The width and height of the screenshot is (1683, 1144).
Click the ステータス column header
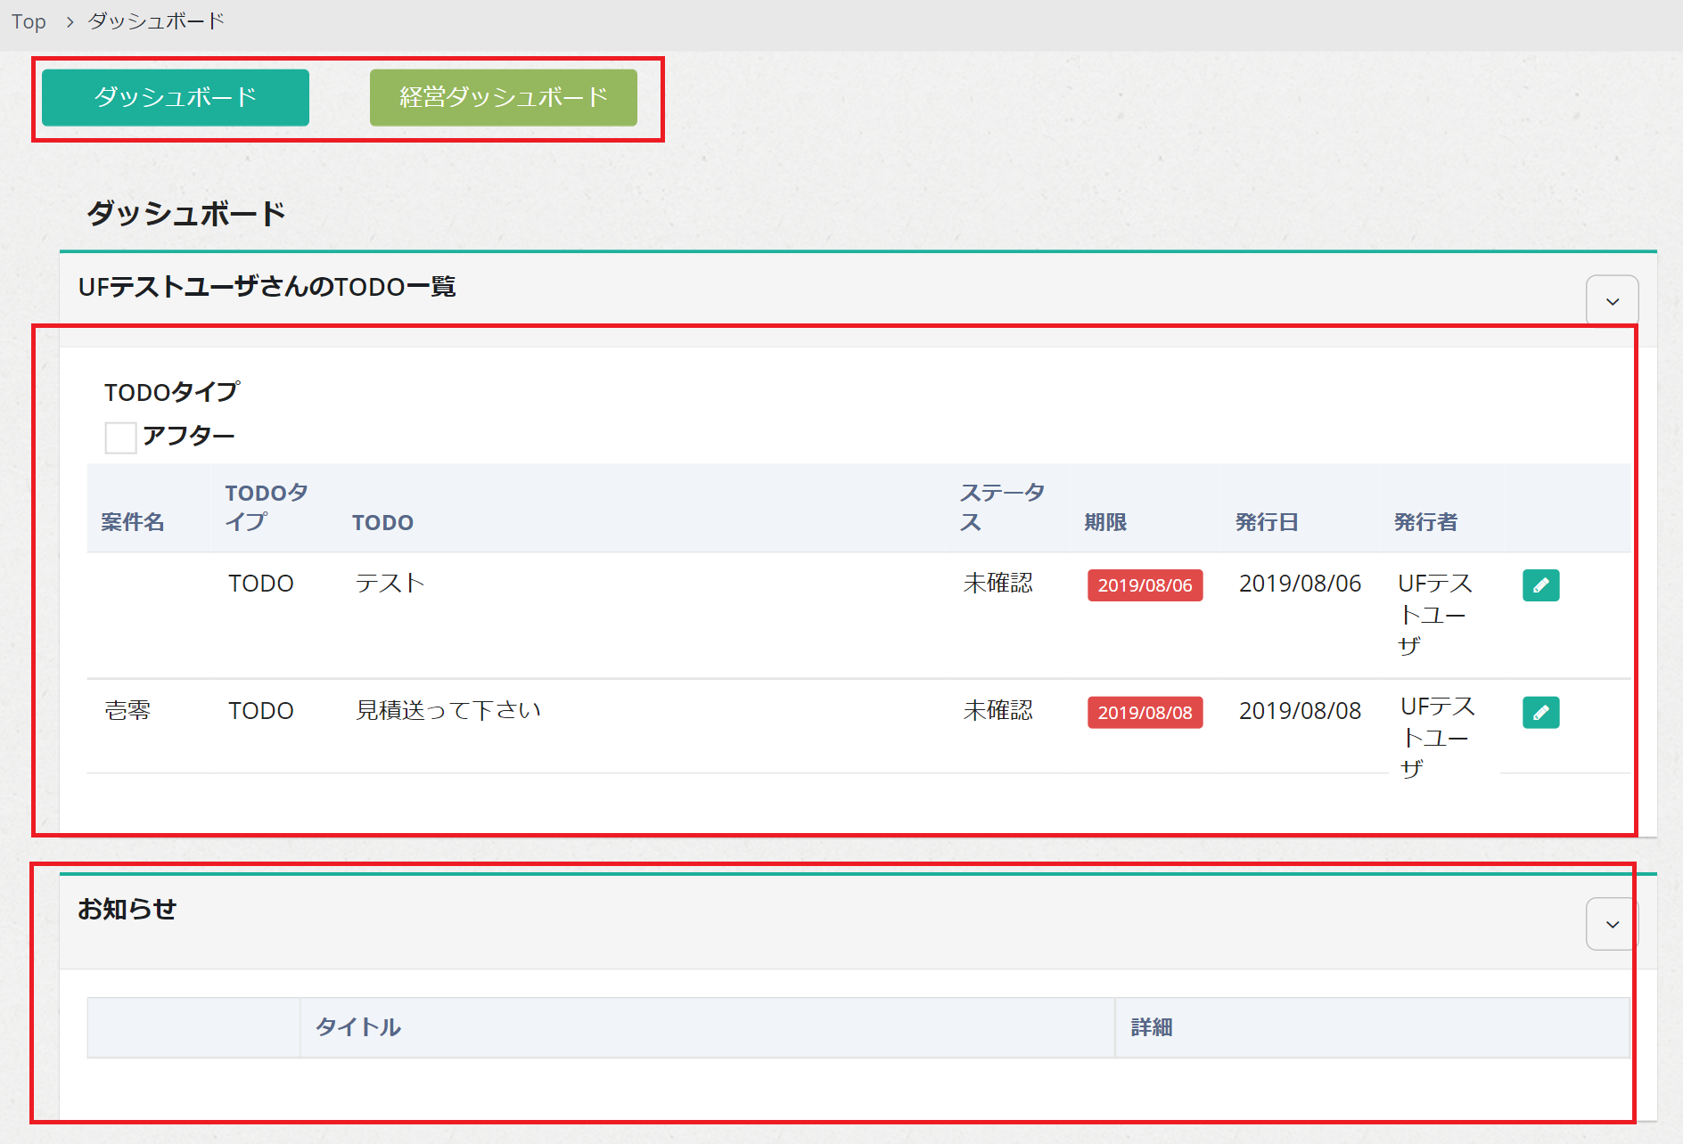pos(1001,507)
